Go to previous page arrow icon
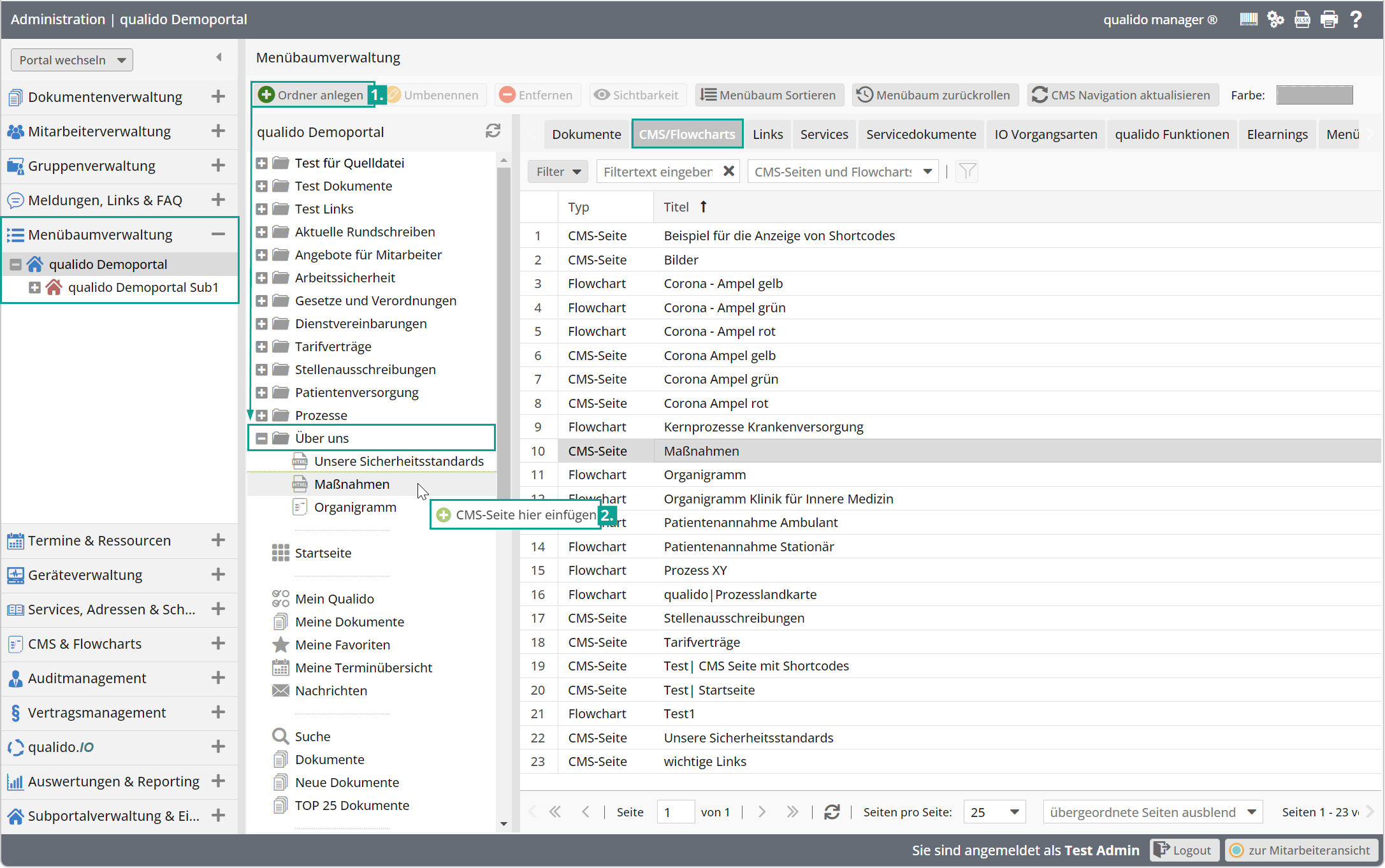 coord(586,812)
